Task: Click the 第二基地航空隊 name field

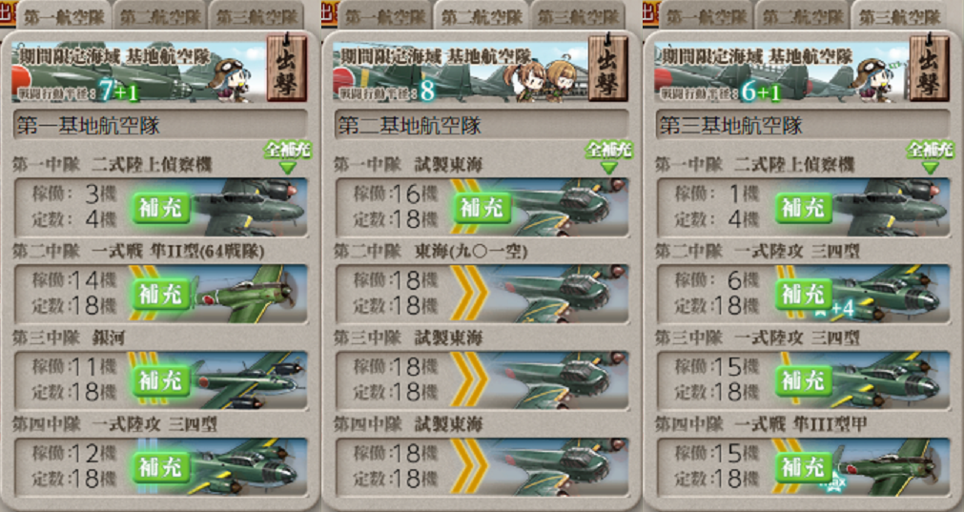Action: click(x=482, y=126)
